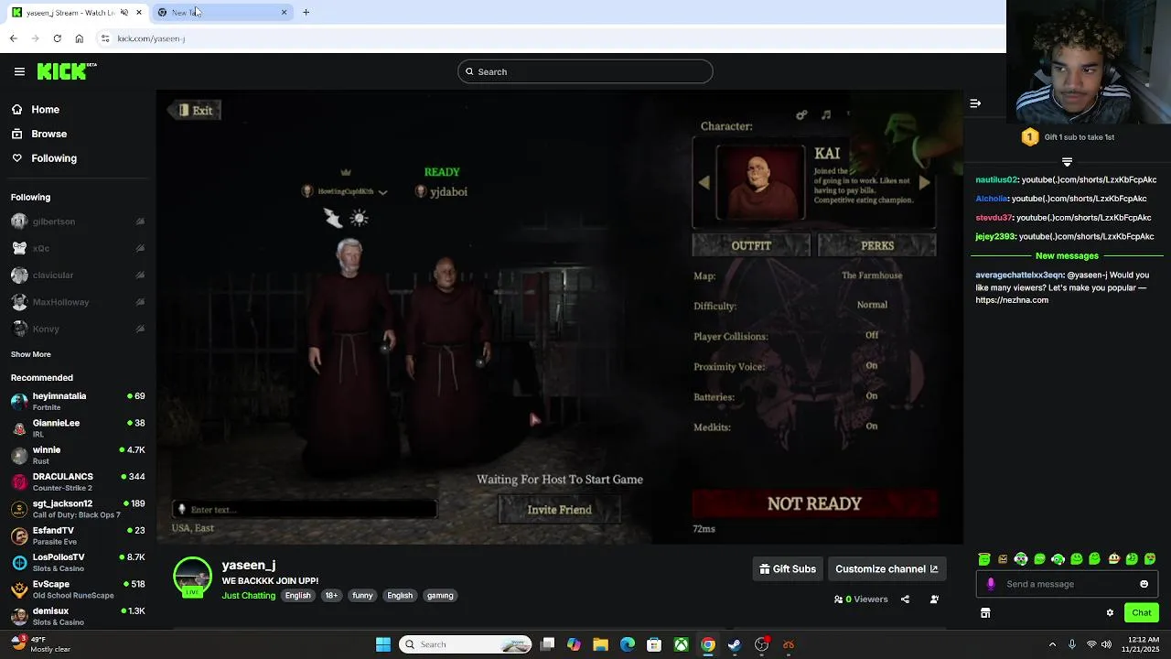Screen dimensions: 1171x659
Task: Reload the page in the browser
Action: [57, 38]
